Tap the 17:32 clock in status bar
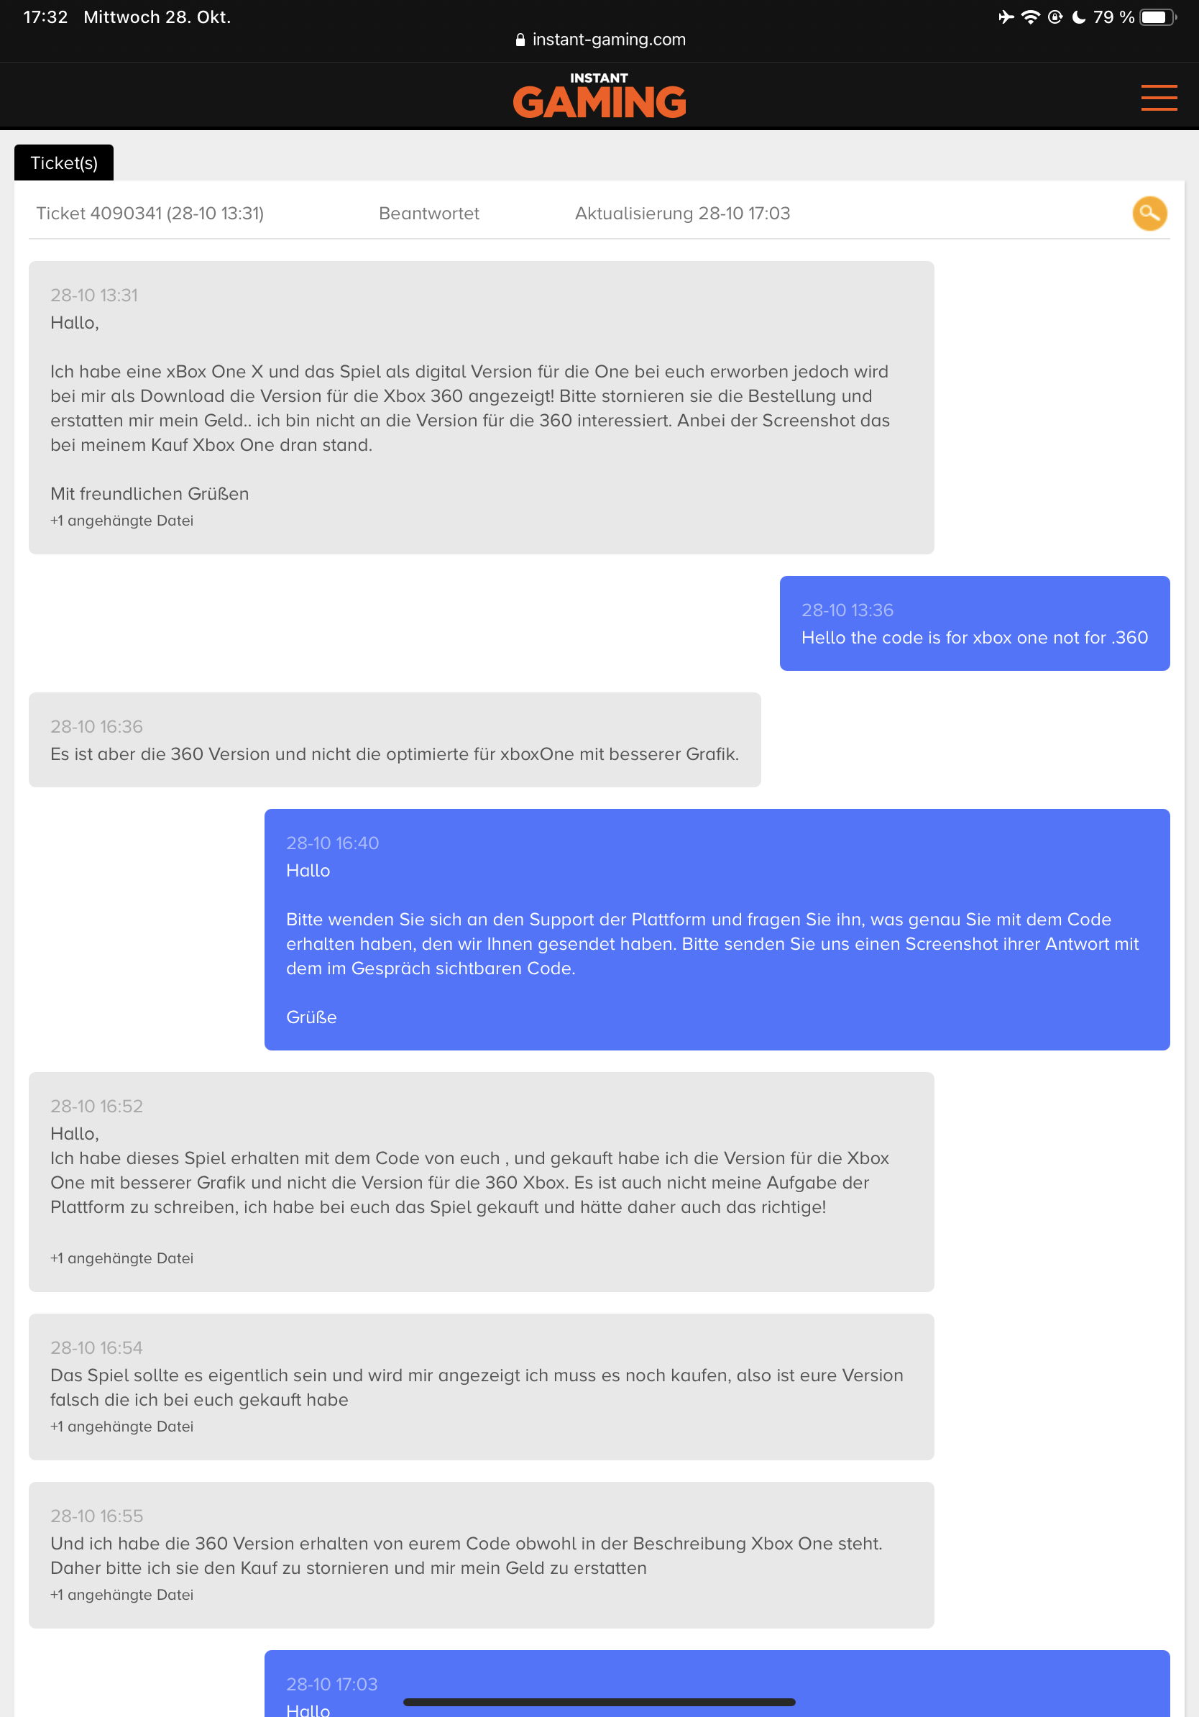1199x1717 pixels. tap(45, 17)
